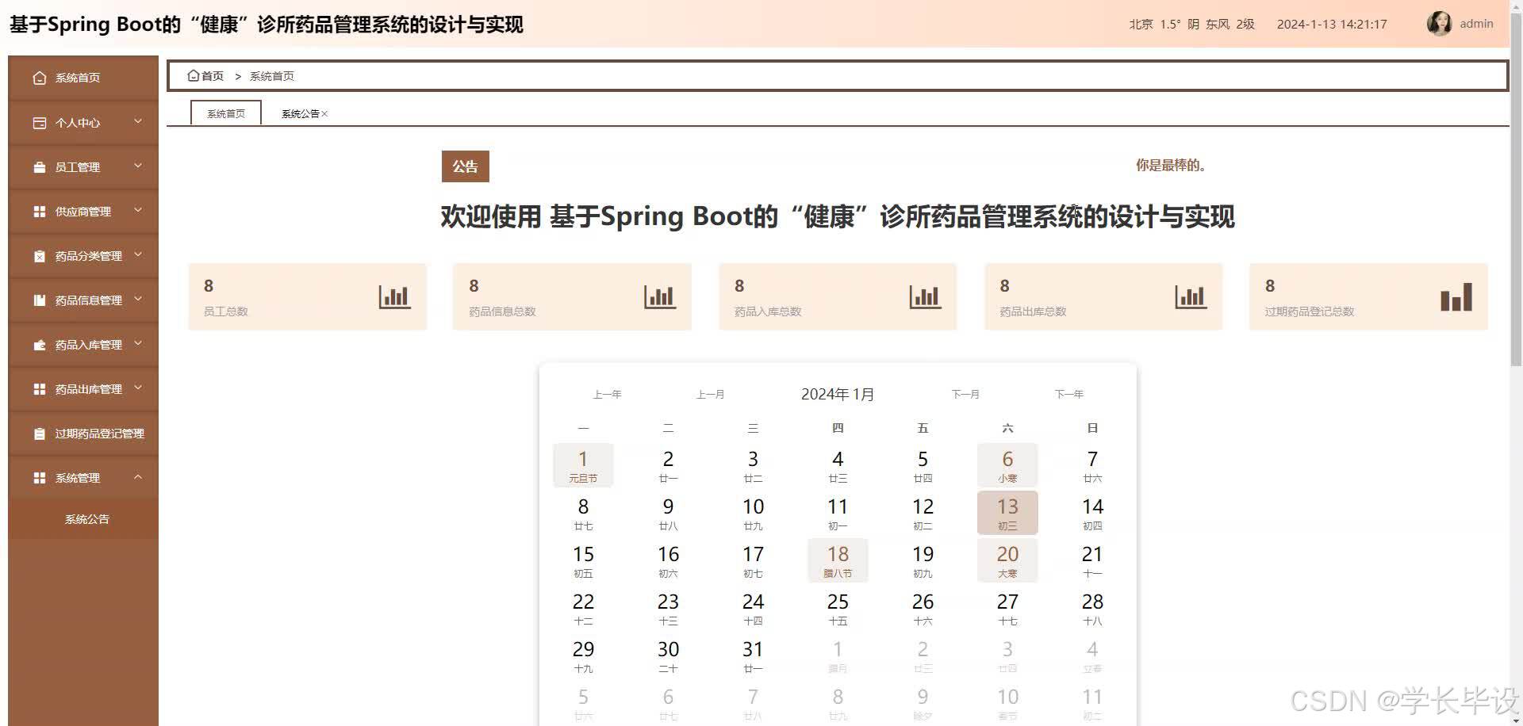Click the 药品入库总数 statistic label
Image resolution: width=1523 pixels, height=726 pixels.
pyautogui.click(x=768, y=311)
